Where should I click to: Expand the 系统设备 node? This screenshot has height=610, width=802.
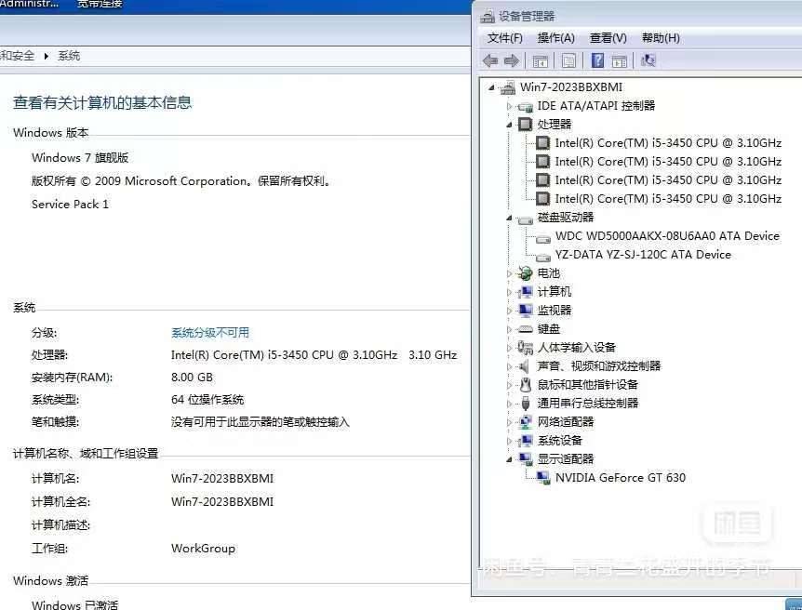[x=509, y=441]
